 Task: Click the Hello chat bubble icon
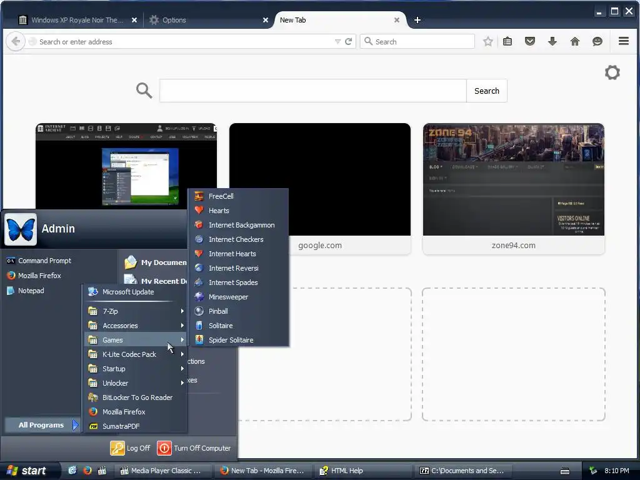click(x=597, y=41)
